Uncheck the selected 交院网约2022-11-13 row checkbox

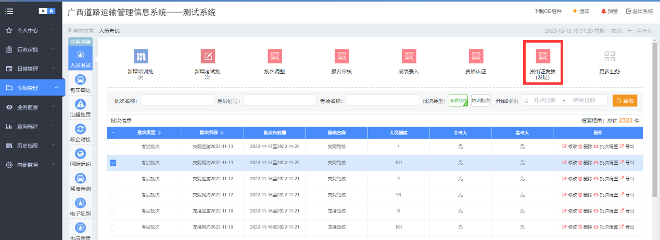[x=113, y=163]
